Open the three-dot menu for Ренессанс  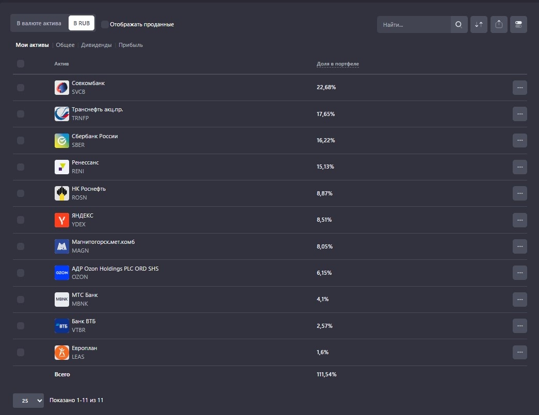pyautogui.click(x=520, y=167)
